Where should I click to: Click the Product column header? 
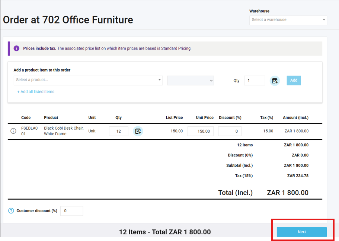click(51, 118)
